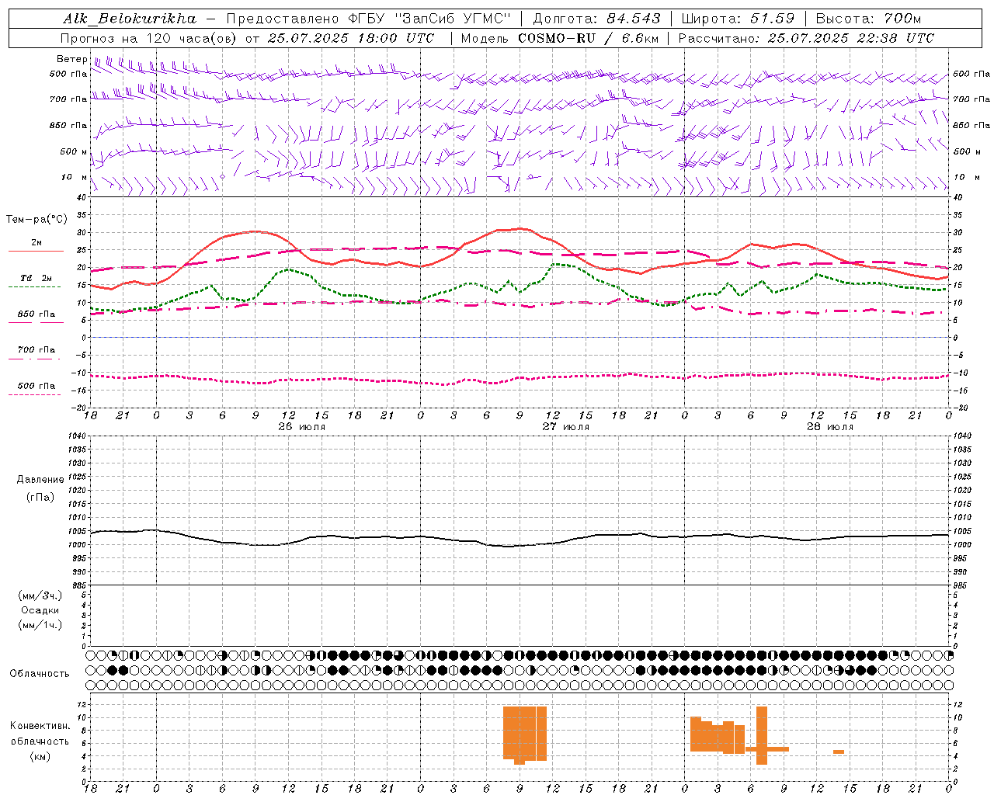Screen dimensions: 994x795
Task: Click the '27 июля' date label
Action: [565, 426]
